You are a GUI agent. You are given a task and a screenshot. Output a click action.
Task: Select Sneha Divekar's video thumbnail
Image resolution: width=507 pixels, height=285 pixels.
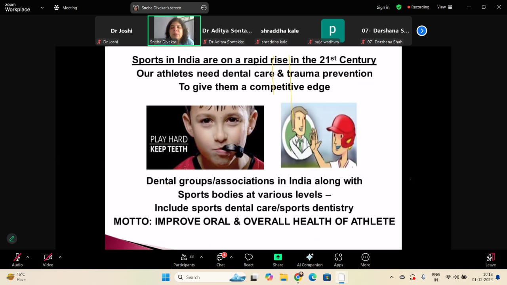tap(174, 30)
